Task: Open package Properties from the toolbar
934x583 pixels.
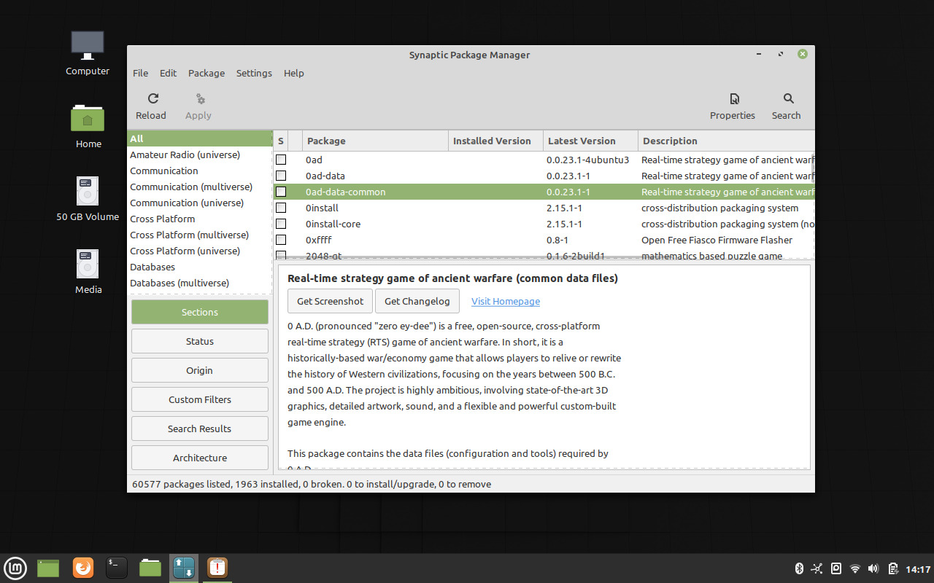Action: click(732, 104)
